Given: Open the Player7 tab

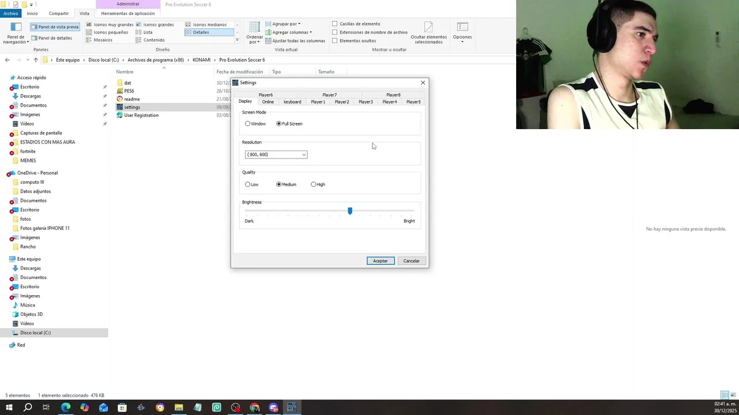Looking at the screenshot, I should [x=330, y=95].
